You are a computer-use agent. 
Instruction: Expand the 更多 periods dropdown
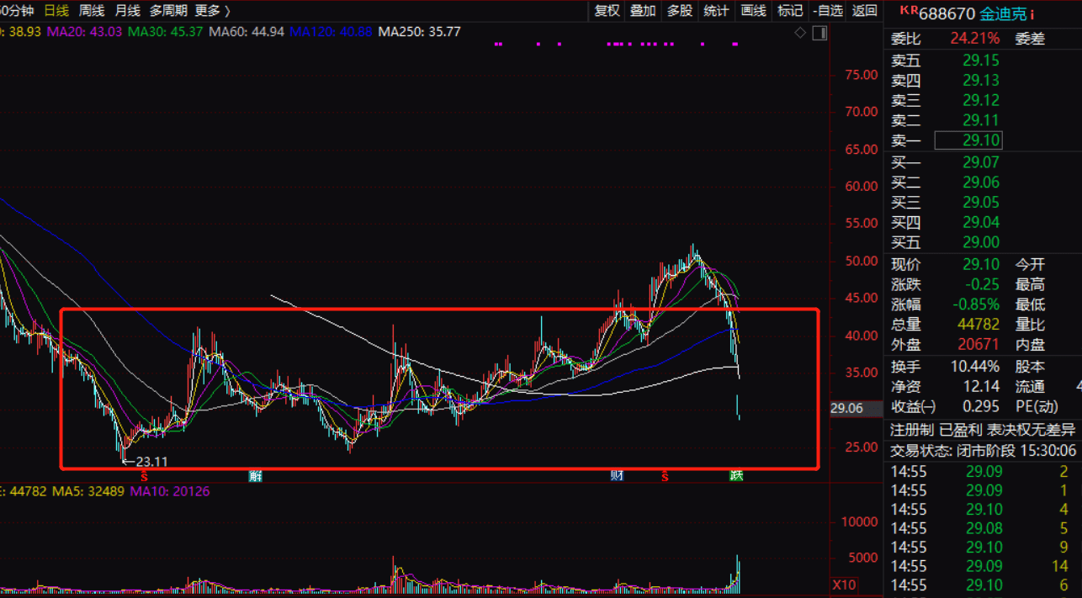pyautogui.click(x=212, y=11)
